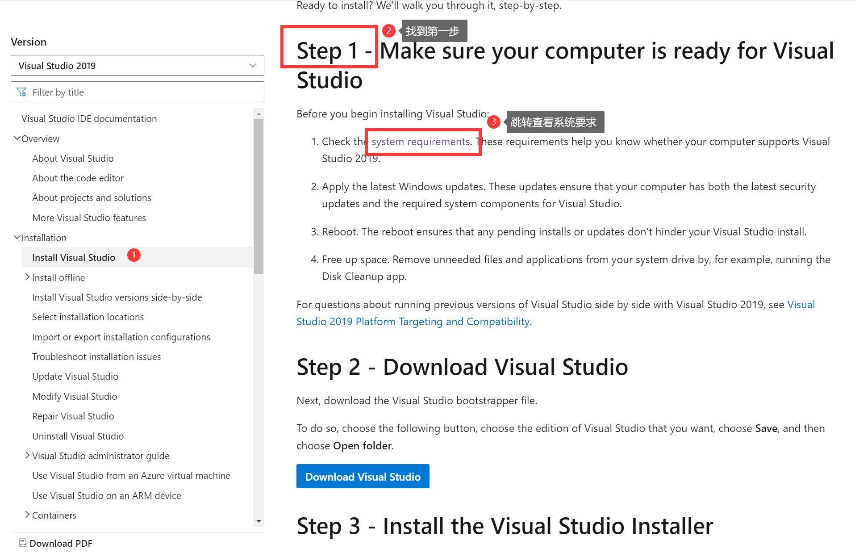855x553 pixels.
Task: Click the Version label
Action: [29, 42]
